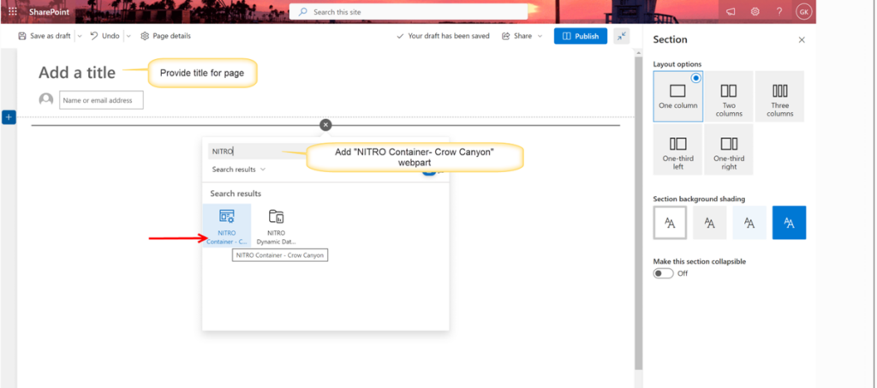The height and width of the screenshot is (388, 877).
Task: Click the Share toolbar item
Action: pos(522,36)
